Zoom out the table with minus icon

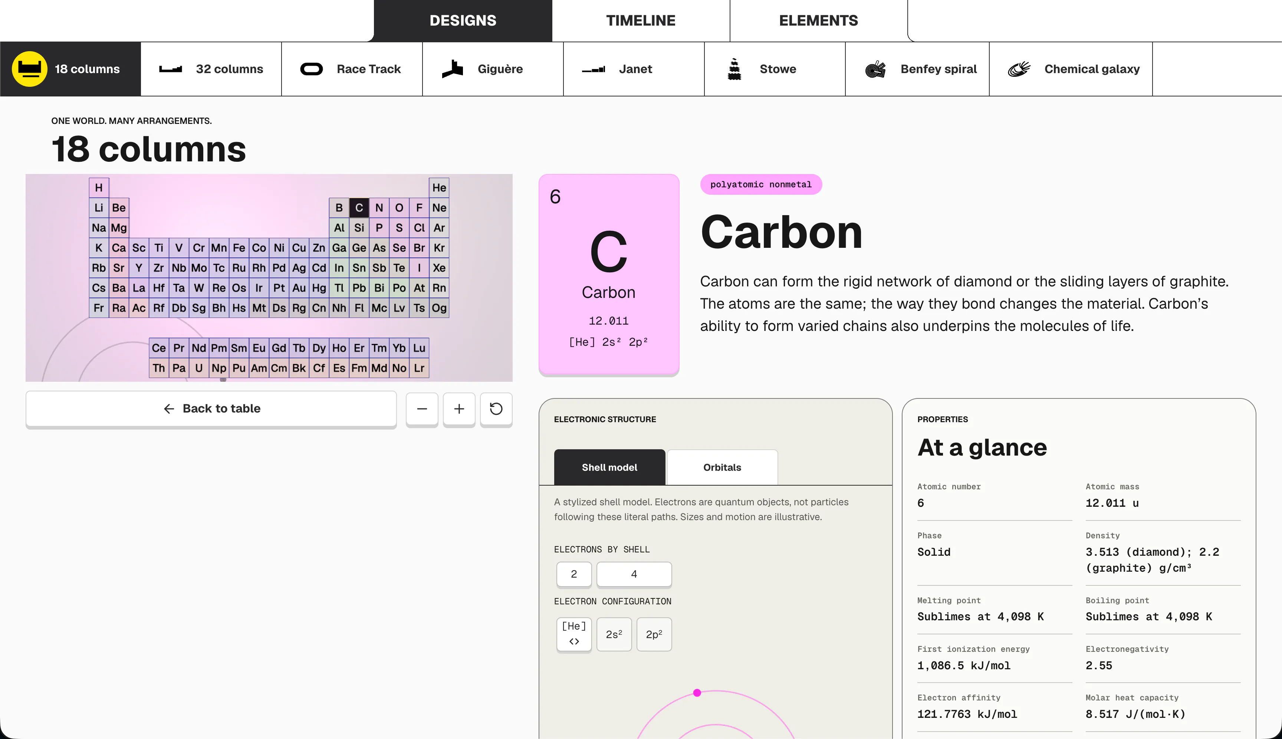[x=422, y=409]
